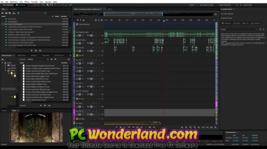
Task: Solo the DX Pmng track
Action: pyautogui.click(x=96, y=40)
